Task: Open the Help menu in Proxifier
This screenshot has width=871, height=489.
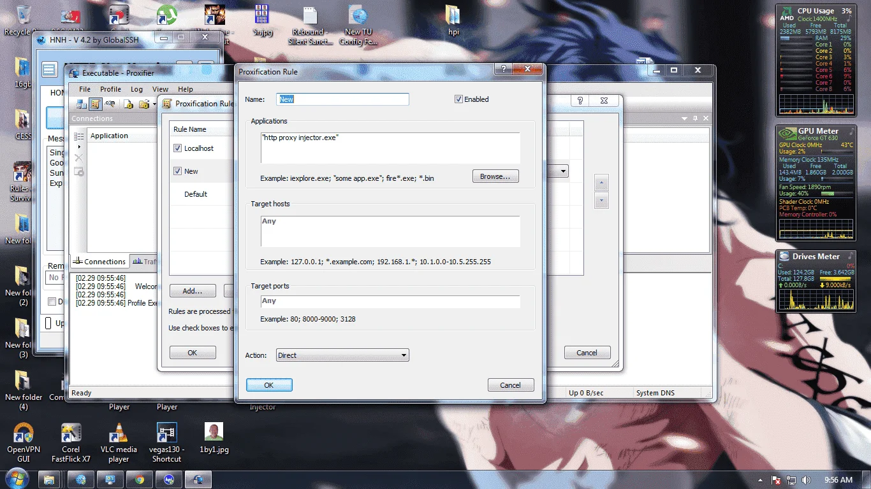Action: [185, 89]
